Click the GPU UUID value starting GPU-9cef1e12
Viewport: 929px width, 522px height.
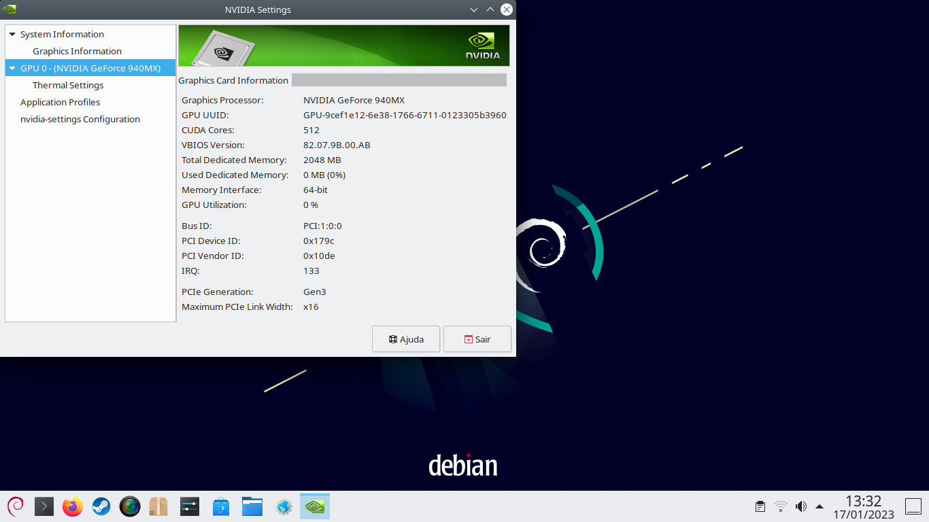405,115
